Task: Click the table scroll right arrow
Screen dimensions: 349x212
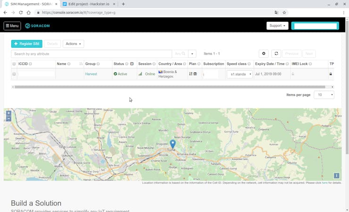Action: (x=332, y=87)
